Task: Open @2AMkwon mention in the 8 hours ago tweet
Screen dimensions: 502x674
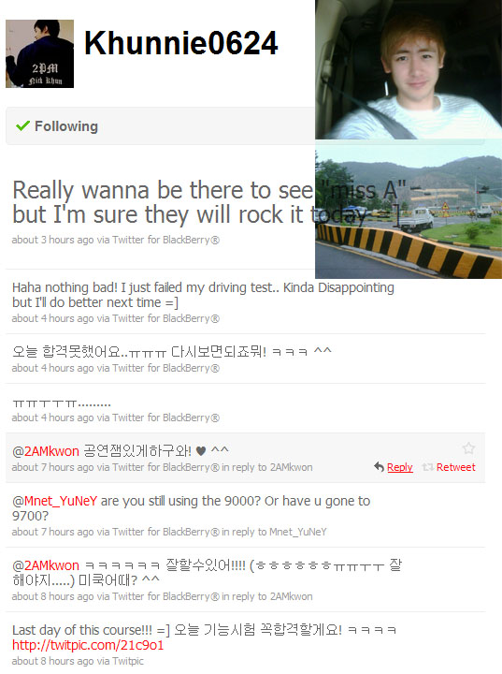Action: tap(46, 565)
